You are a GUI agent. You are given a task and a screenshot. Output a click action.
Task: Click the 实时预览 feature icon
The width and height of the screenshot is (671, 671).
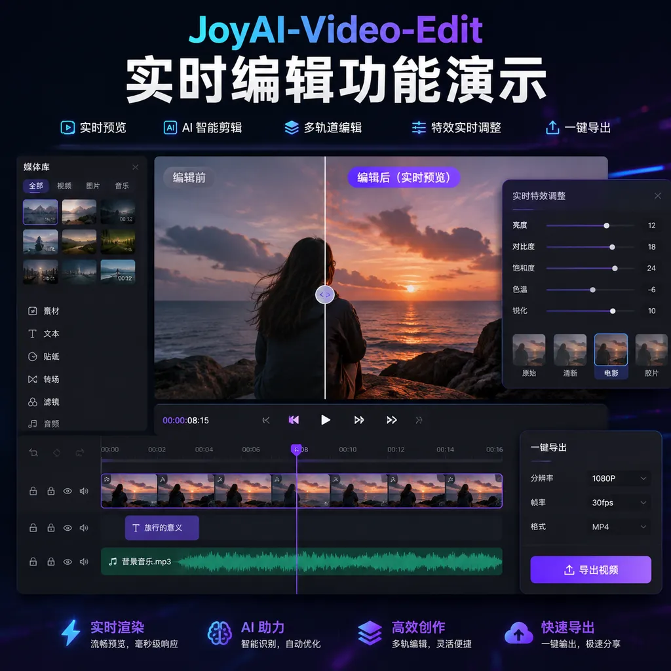point(67,128)
